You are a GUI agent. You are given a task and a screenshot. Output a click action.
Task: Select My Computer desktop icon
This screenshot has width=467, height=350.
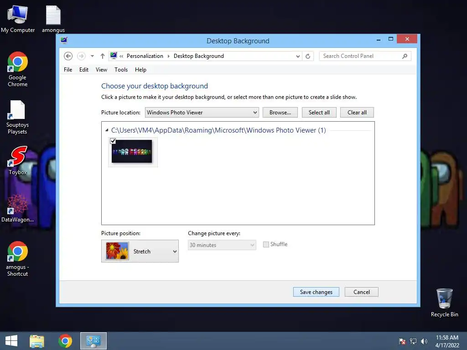pyautogui.click(x=18, y=19)
